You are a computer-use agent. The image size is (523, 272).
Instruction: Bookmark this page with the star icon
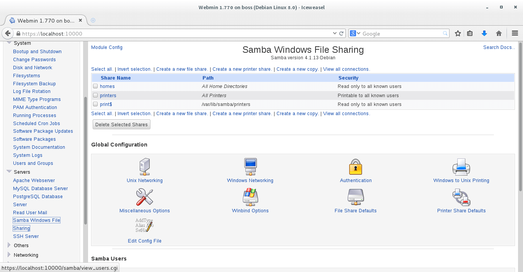coord(458,33)
